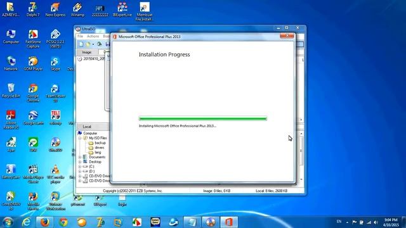Launch VMware Workstation from the desktop

coord(55,201)
